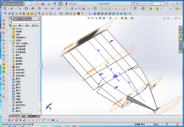184x127 pixels.
Task: Click the Normal To view icon
Action: 90,14
